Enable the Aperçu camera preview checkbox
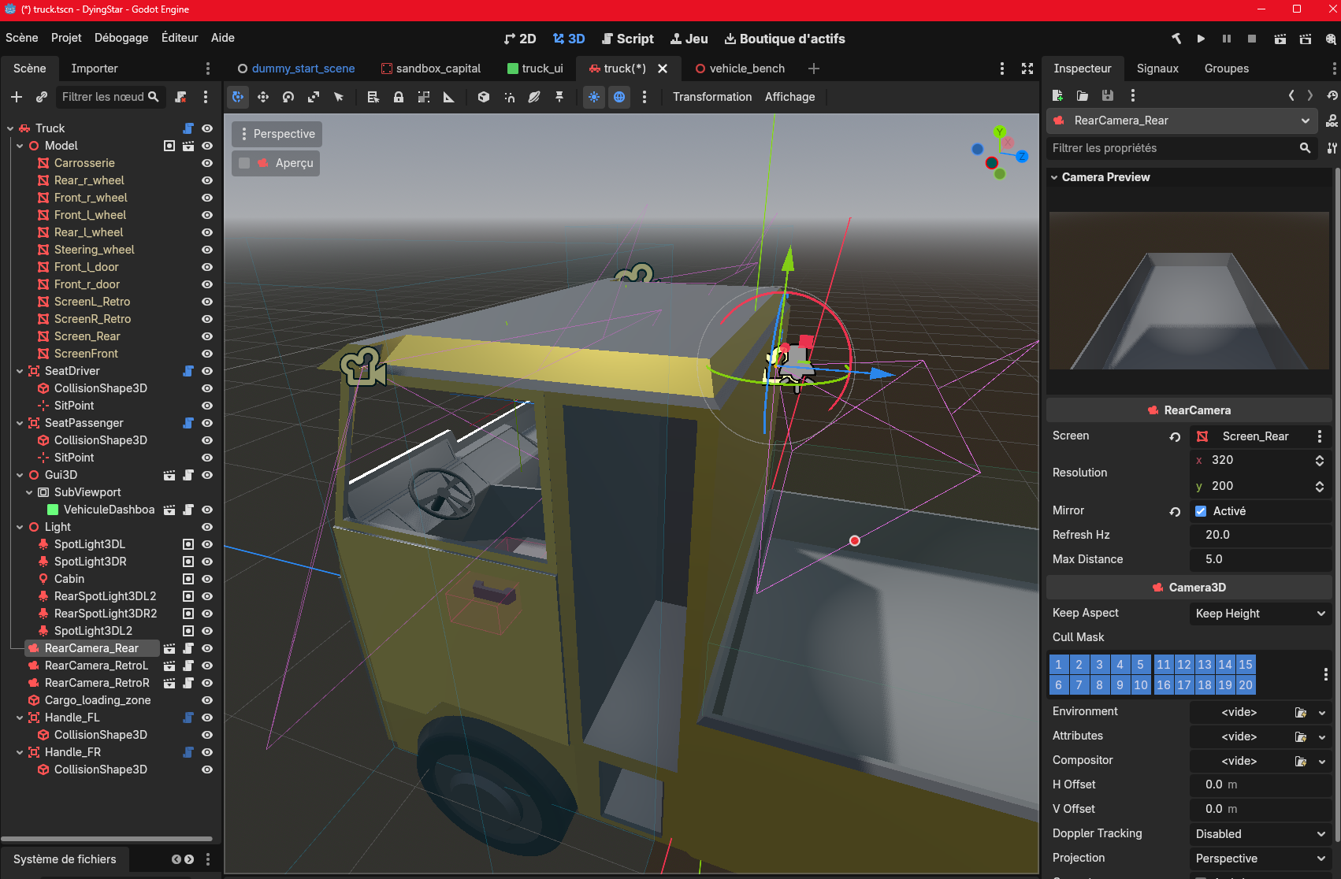Screen dimensions: 1341x879 coord(244,163)
